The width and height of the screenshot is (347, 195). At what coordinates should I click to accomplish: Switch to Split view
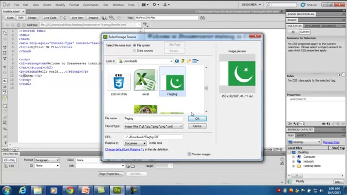click(x=21, y=18)
